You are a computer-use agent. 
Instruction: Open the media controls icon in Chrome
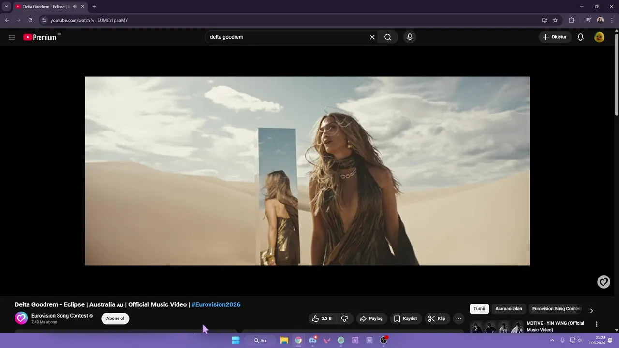589,20
